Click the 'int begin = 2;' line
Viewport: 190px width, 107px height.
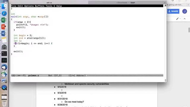click(23, 35)
